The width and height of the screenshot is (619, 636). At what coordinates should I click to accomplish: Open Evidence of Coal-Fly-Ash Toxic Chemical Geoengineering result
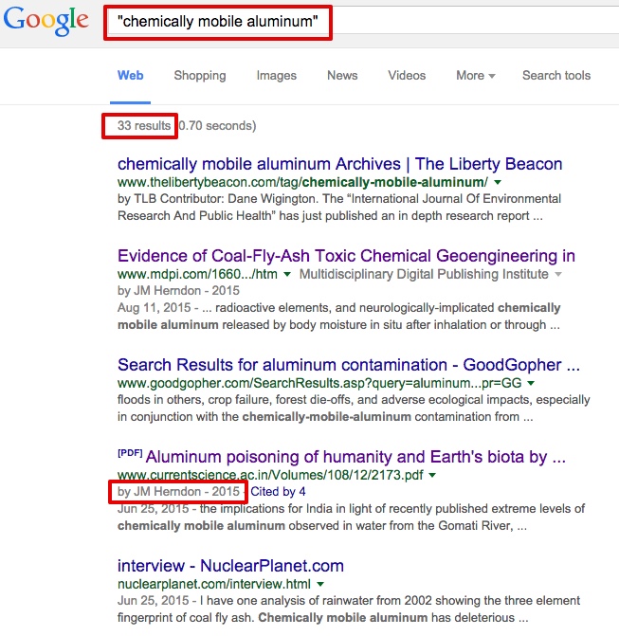tap(346, 256)
